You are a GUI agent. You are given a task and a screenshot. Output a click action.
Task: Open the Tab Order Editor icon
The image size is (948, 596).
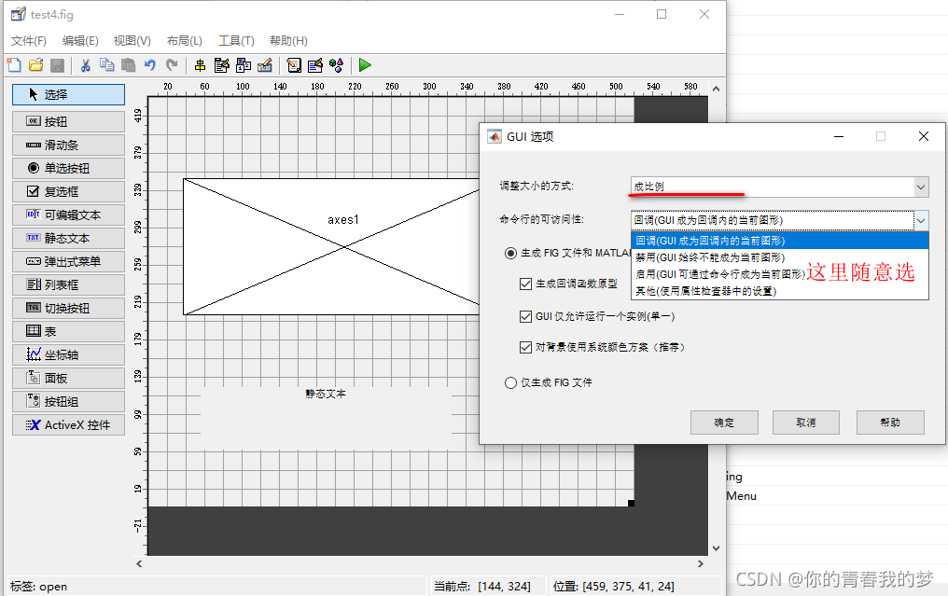244,65
